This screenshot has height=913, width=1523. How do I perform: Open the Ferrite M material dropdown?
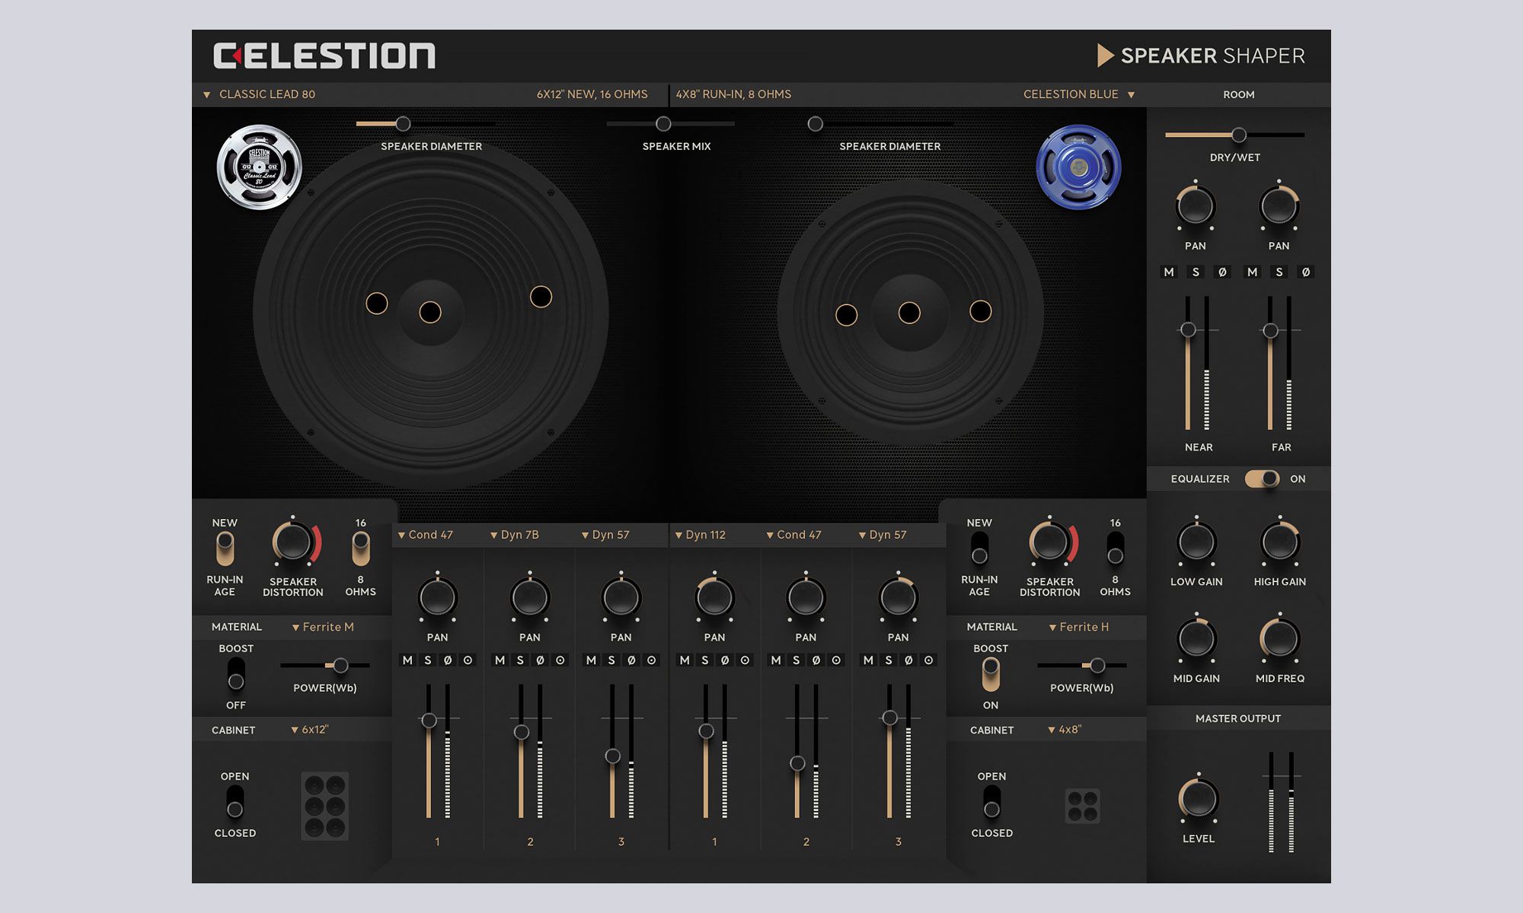pyautogui.click(x=323, y=627)
